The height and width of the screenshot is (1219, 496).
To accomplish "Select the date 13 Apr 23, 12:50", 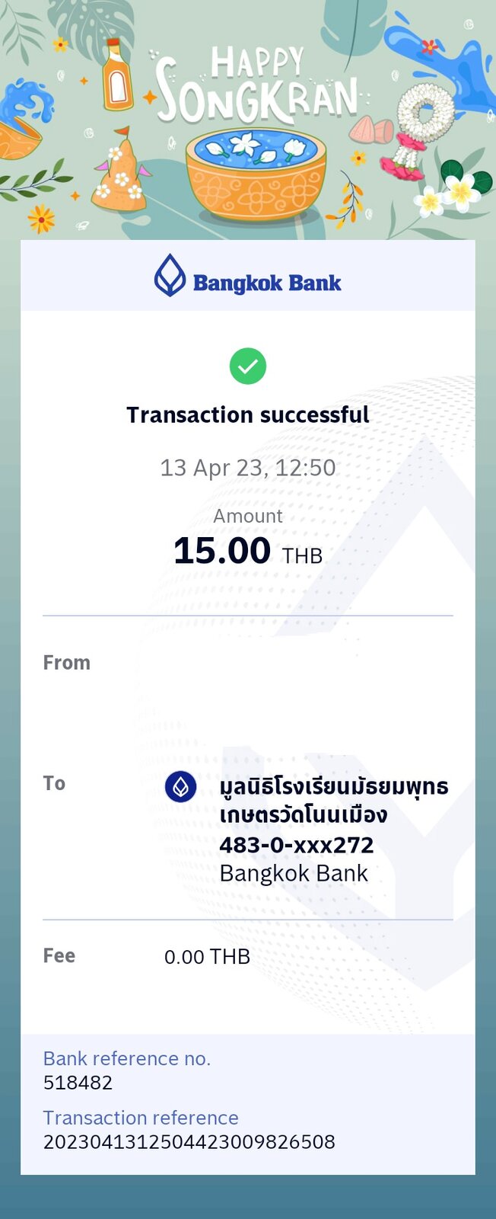I will point(248,467).
